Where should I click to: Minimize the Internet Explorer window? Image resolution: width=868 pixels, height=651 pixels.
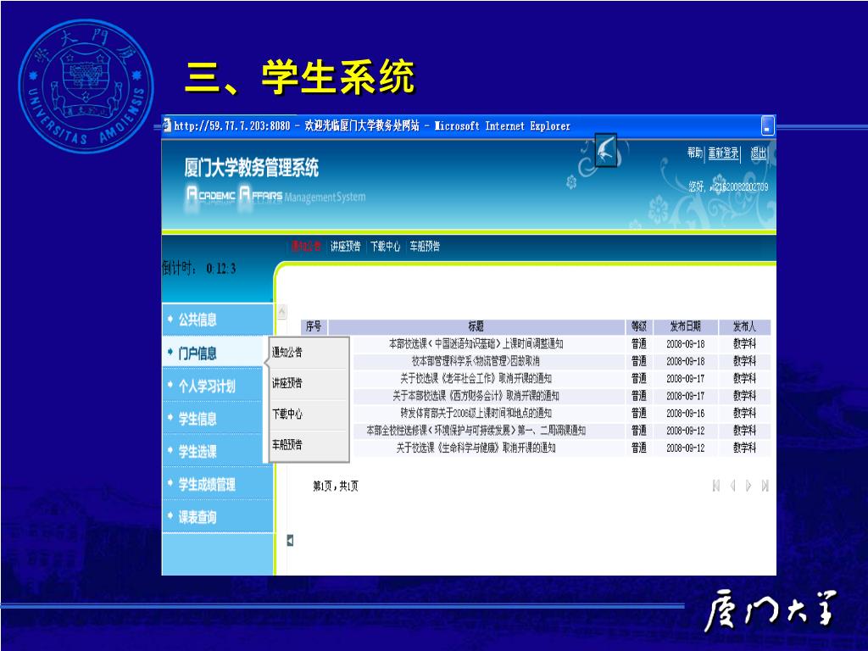768,125
